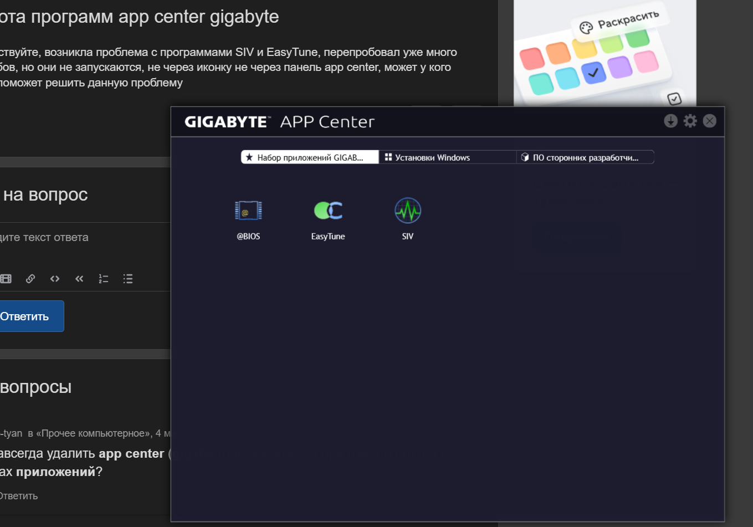Viewport: 753px width, 527px height.
Task: Insert a numbered list in the editor
Action: 104,279
